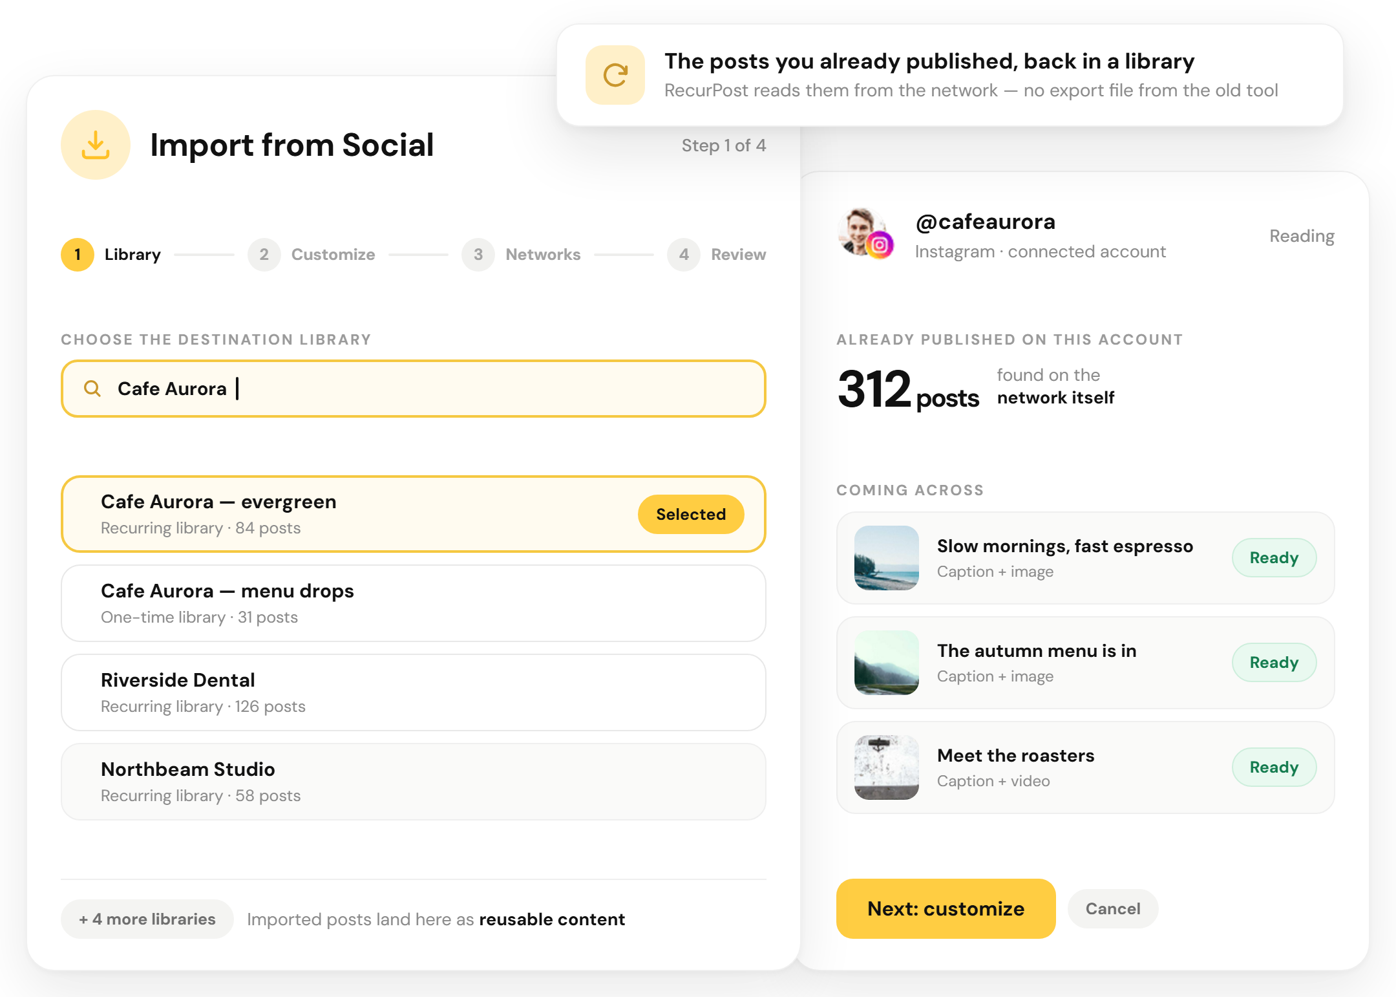Screen dimensions: 1396x997
Task: Click the Reading status text
Action: [1302, 237]
